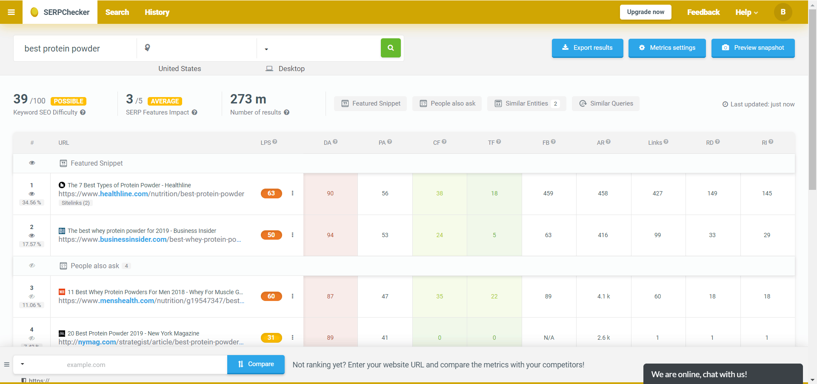This screenshot has width=817, height=384.
Task: Toggle visibility eye for result 4 New York Magazine
Action: tap(31, 338)
